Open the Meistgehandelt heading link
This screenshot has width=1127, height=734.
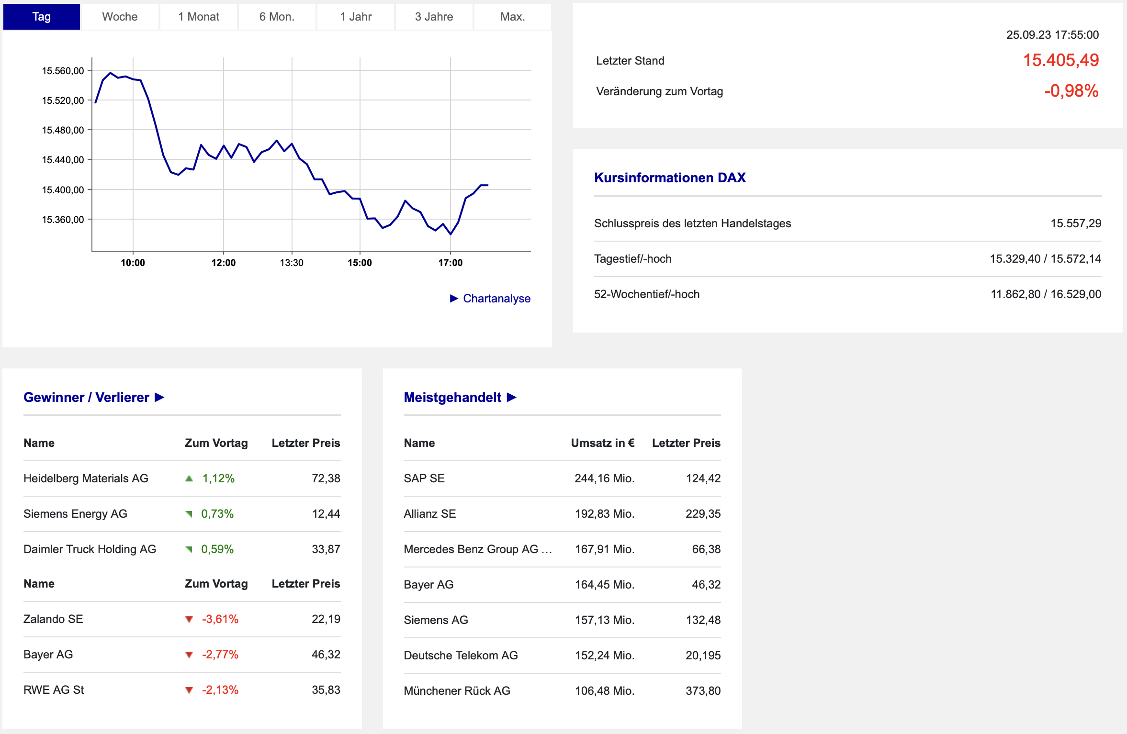pos(452,398)
